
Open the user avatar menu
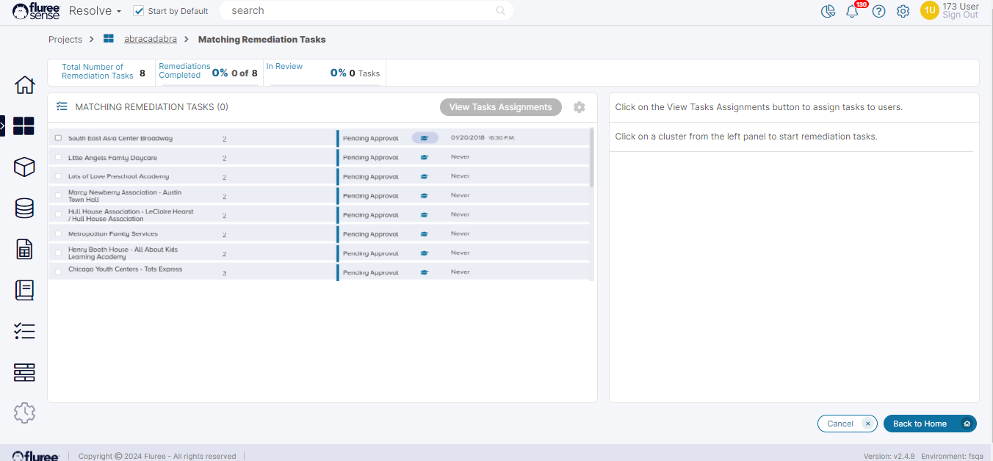point(929,10)
